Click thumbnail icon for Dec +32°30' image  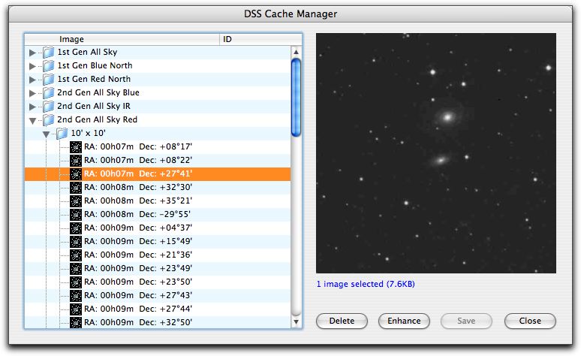pos(76,188)
